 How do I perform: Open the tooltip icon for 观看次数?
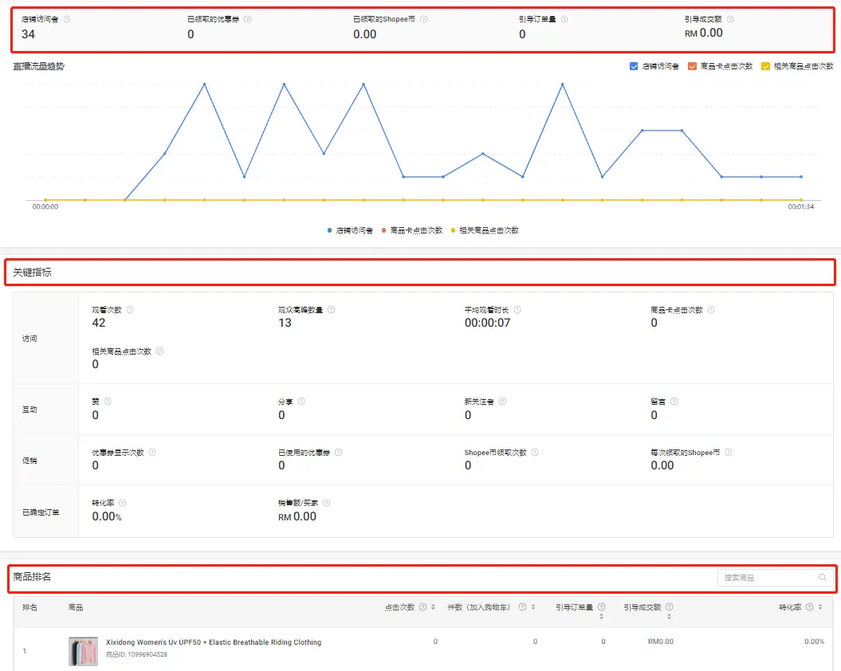pyautogui.click(x=130, y=310)
